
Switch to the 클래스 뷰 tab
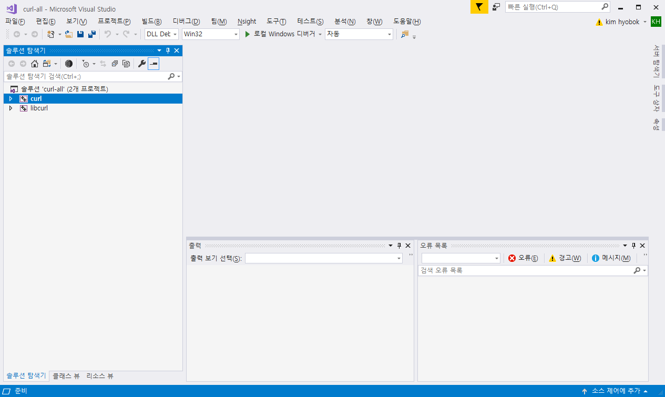point(66,376)
